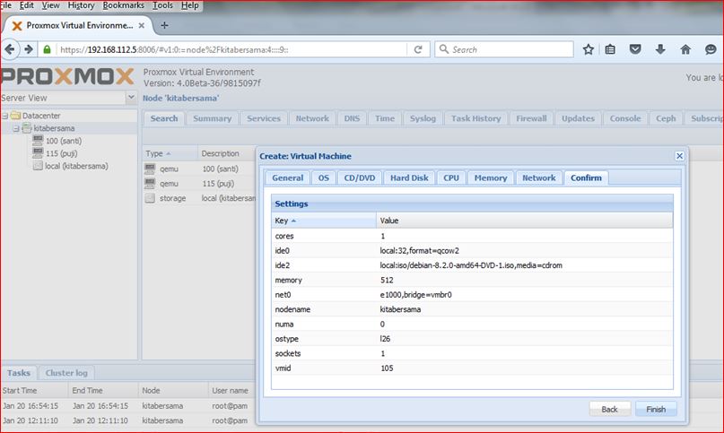
Task: Open the Help menu
Action: pos(190,5)
